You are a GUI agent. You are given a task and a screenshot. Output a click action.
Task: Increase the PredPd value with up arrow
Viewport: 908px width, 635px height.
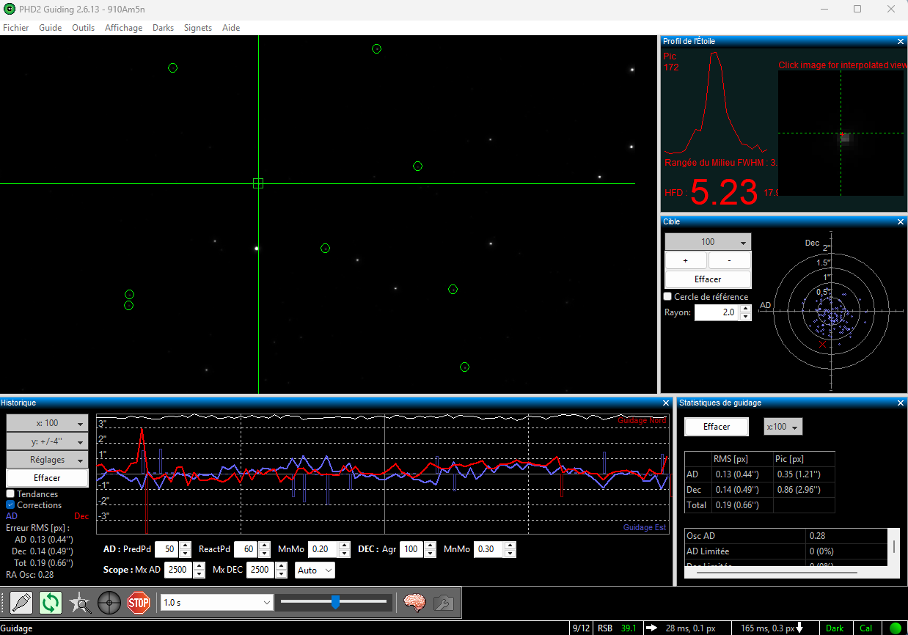[185, 546]
